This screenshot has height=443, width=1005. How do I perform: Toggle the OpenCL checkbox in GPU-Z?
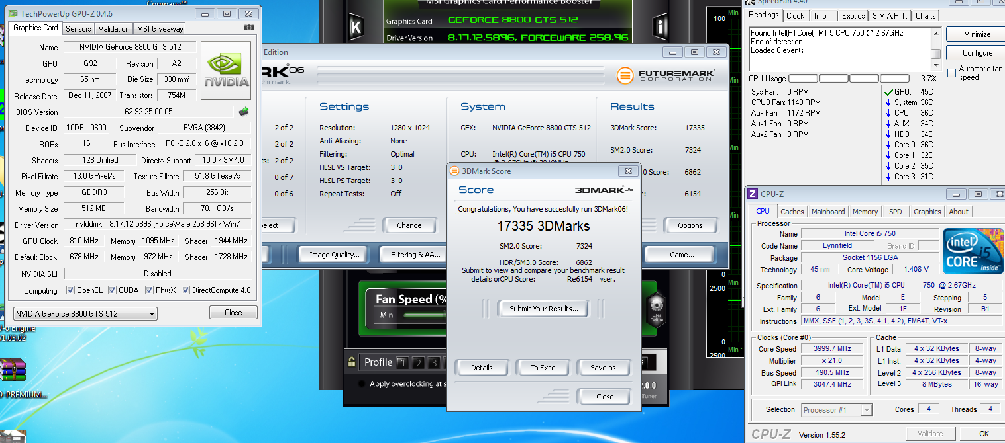71,290
